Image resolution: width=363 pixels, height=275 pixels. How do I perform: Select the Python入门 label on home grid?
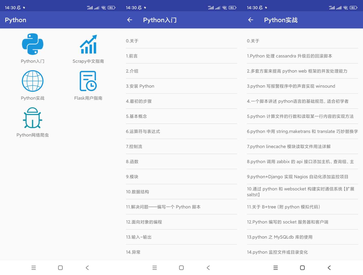(x=33, y=61)
